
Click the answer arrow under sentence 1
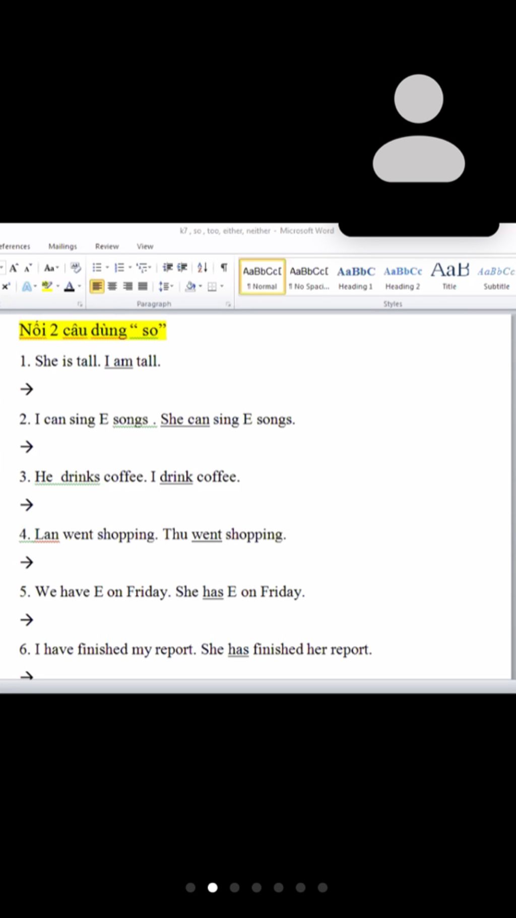pos(27,389)
